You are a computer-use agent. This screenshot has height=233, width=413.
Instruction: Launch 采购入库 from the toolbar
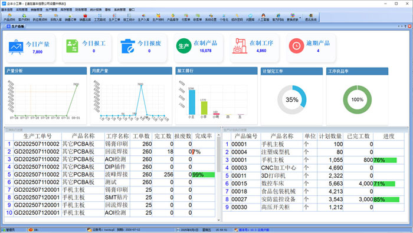pos(56,18)
